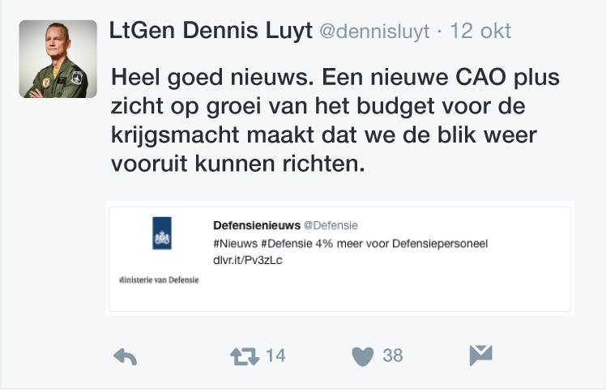Retweet this tweet using the arrows icon
The width and height of the screenshot is (606, 392).
pyautogui.click(x=245, y=356)
